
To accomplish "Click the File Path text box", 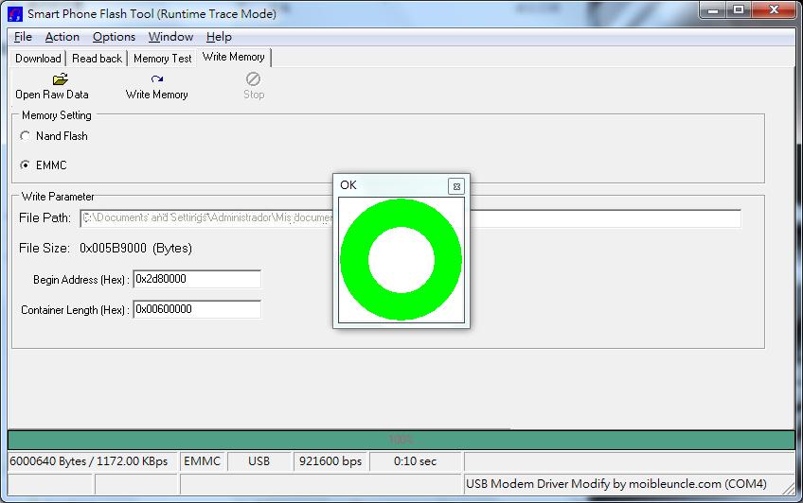I will pos(410,218).
